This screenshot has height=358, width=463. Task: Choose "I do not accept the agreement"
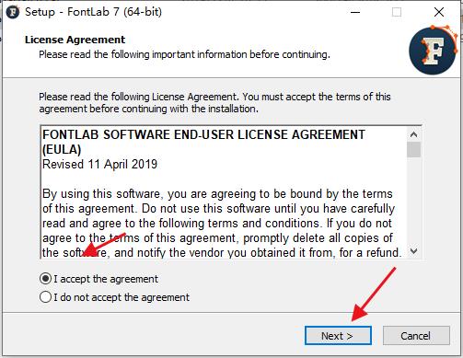pyautogui.click(x=114, y=297)
